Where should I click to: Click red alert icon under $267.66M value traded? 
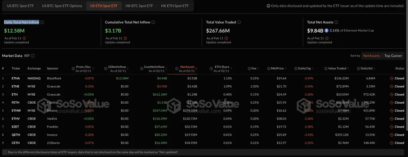(226, 38)
